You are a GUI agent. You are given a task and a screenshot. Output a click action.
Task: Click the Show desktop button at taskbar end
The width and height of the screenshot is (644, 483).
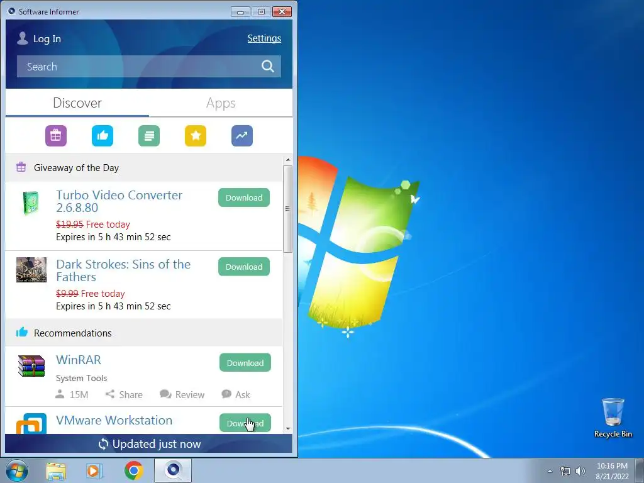click(x=640, y=470)
